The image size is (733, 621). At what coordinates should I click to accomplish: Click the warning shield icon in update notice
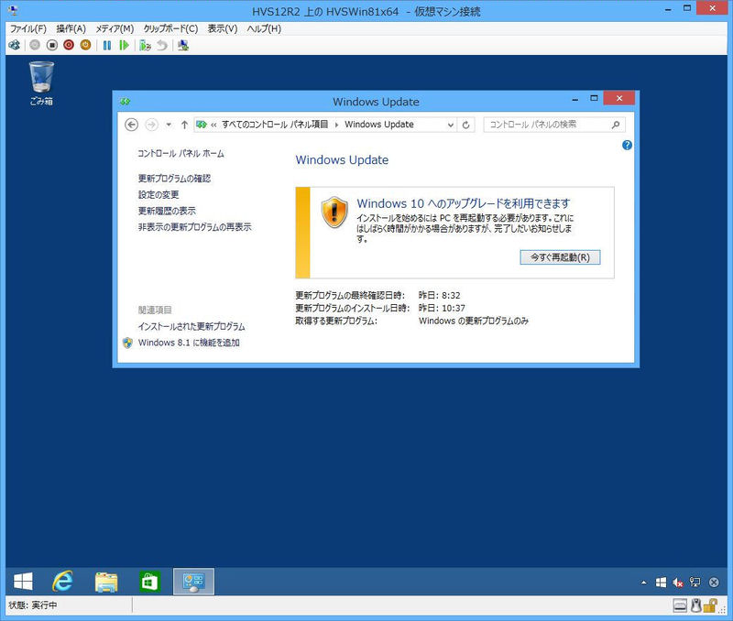click(334, 212)
